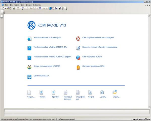Viewport: 151px width, 121px height.
Task: Click the lifebuoy support site icon
Action: pos(78,39)
